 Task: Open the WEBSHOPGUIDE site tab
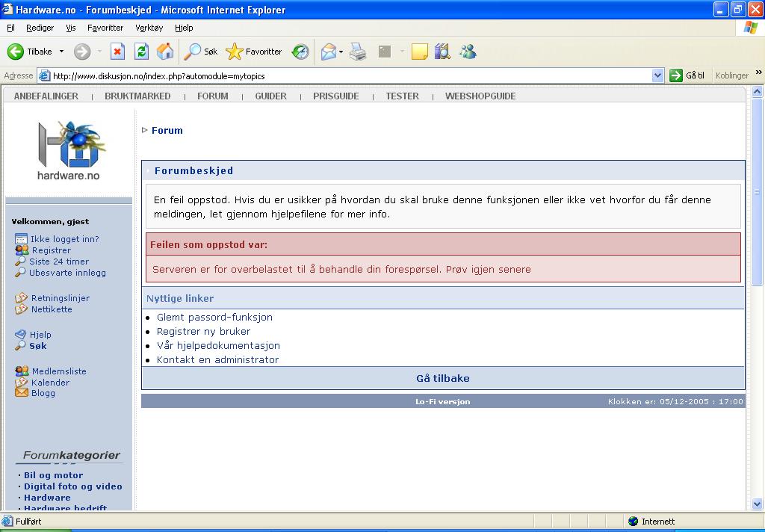click(x=480, y=96)
